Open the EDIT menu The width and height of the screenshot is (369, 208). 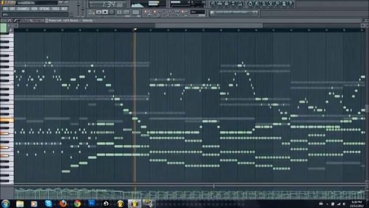(x=12, y=9)
